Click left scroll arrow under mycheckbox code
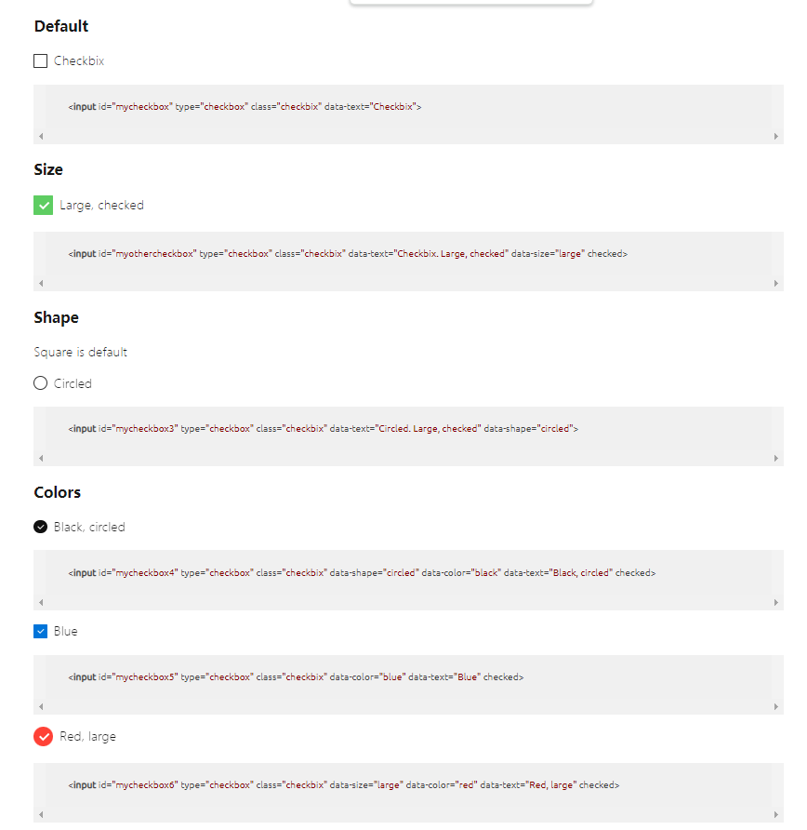 coord(41,137)
